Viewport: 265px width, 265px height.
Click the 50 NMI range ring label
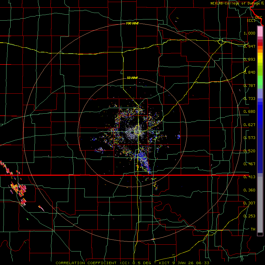(132, 78)
